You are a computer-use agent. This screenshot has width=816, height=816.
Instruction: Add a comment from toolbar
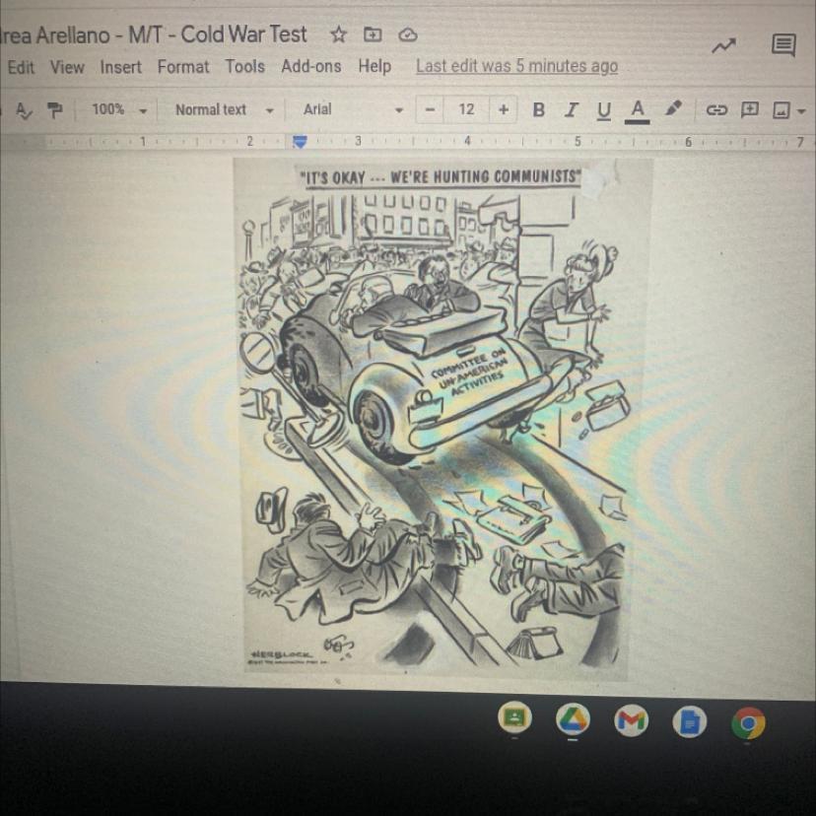[749, 109]
